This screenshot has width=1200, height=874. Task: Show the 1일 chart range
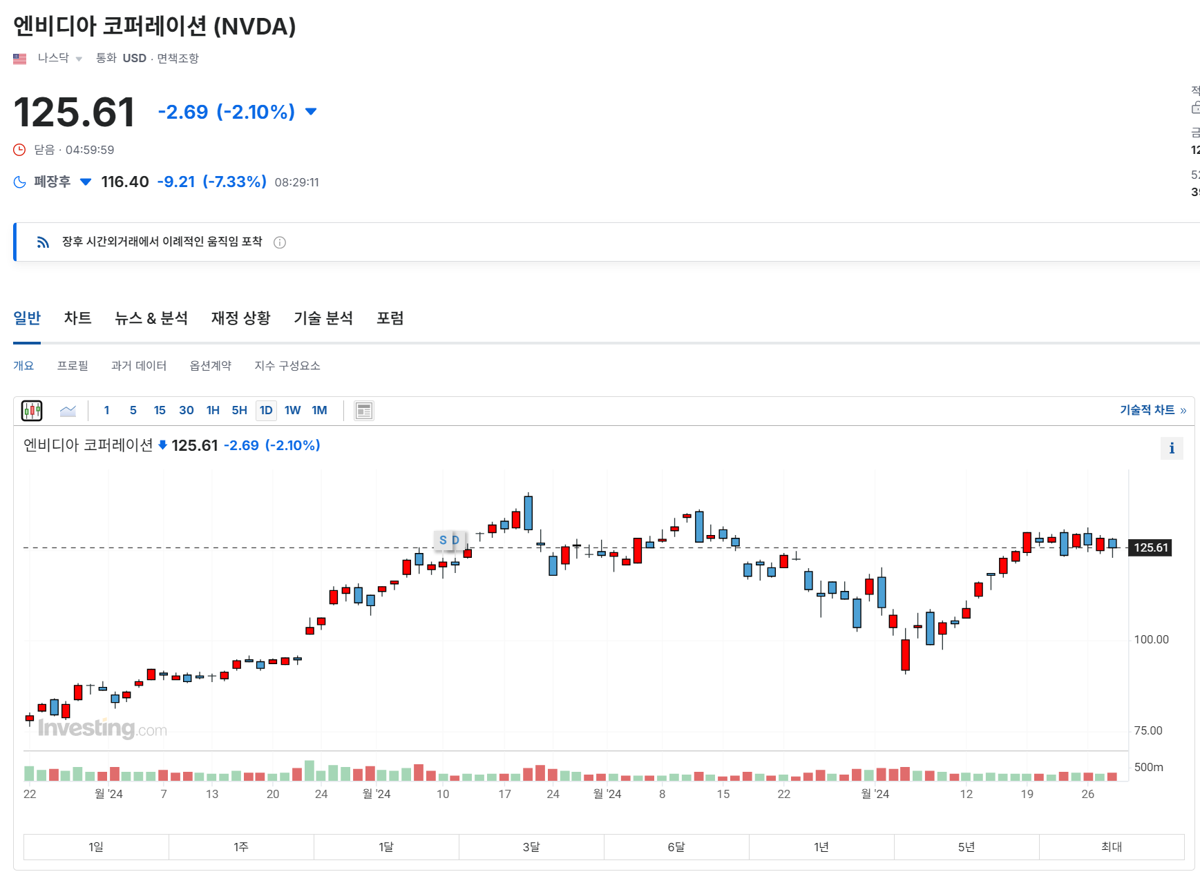96,847
